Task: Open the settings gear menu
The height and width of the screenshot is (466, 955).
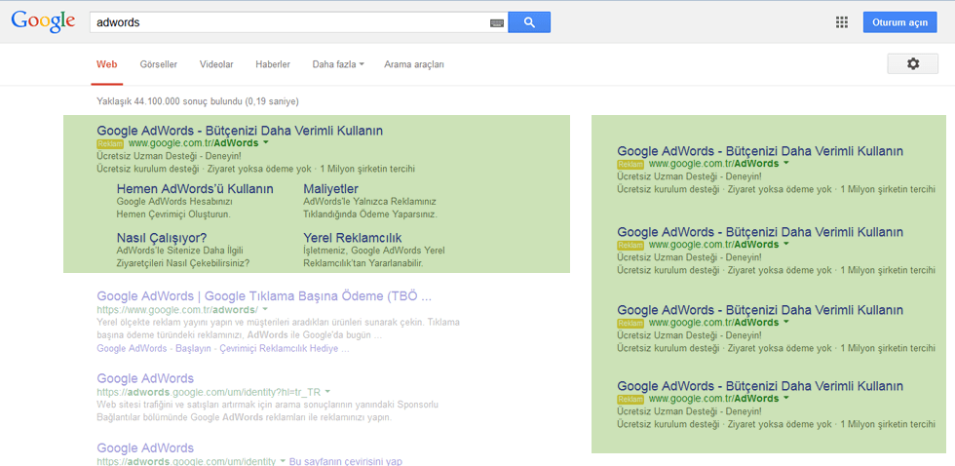Action: click(x=913, y=64)
